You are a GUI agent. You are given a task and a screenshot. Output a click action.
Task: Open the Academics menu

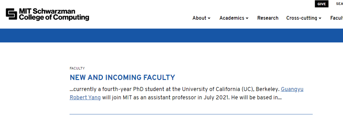232,18
